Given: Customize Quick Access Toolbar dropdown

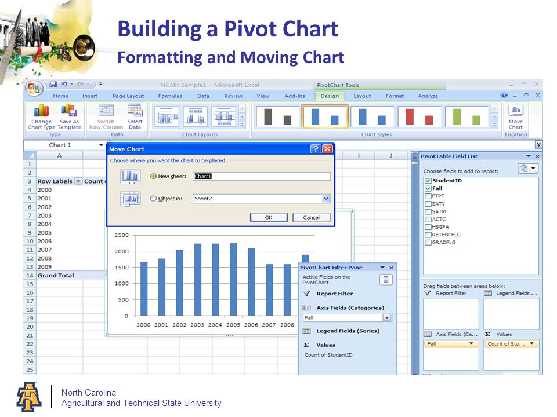Looking at the screenshot, I should 100,85.
